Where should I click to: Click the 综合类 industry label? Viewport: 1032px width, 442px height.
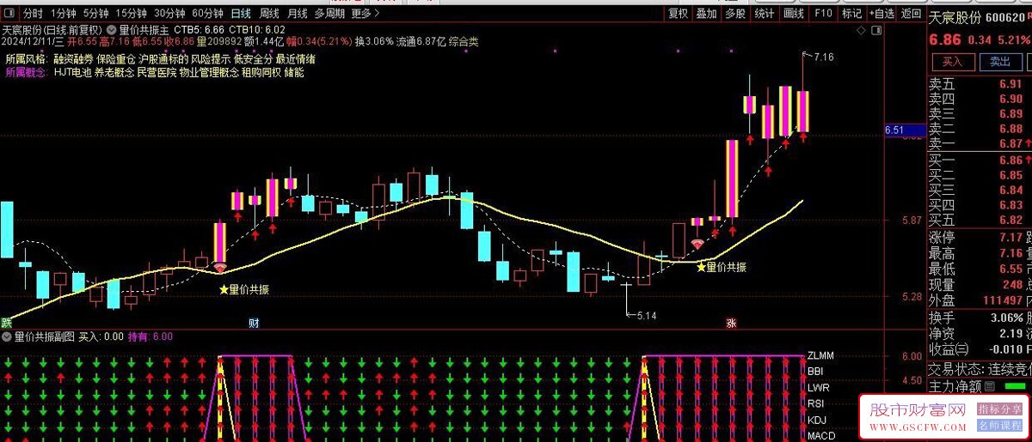click(464, 41)
